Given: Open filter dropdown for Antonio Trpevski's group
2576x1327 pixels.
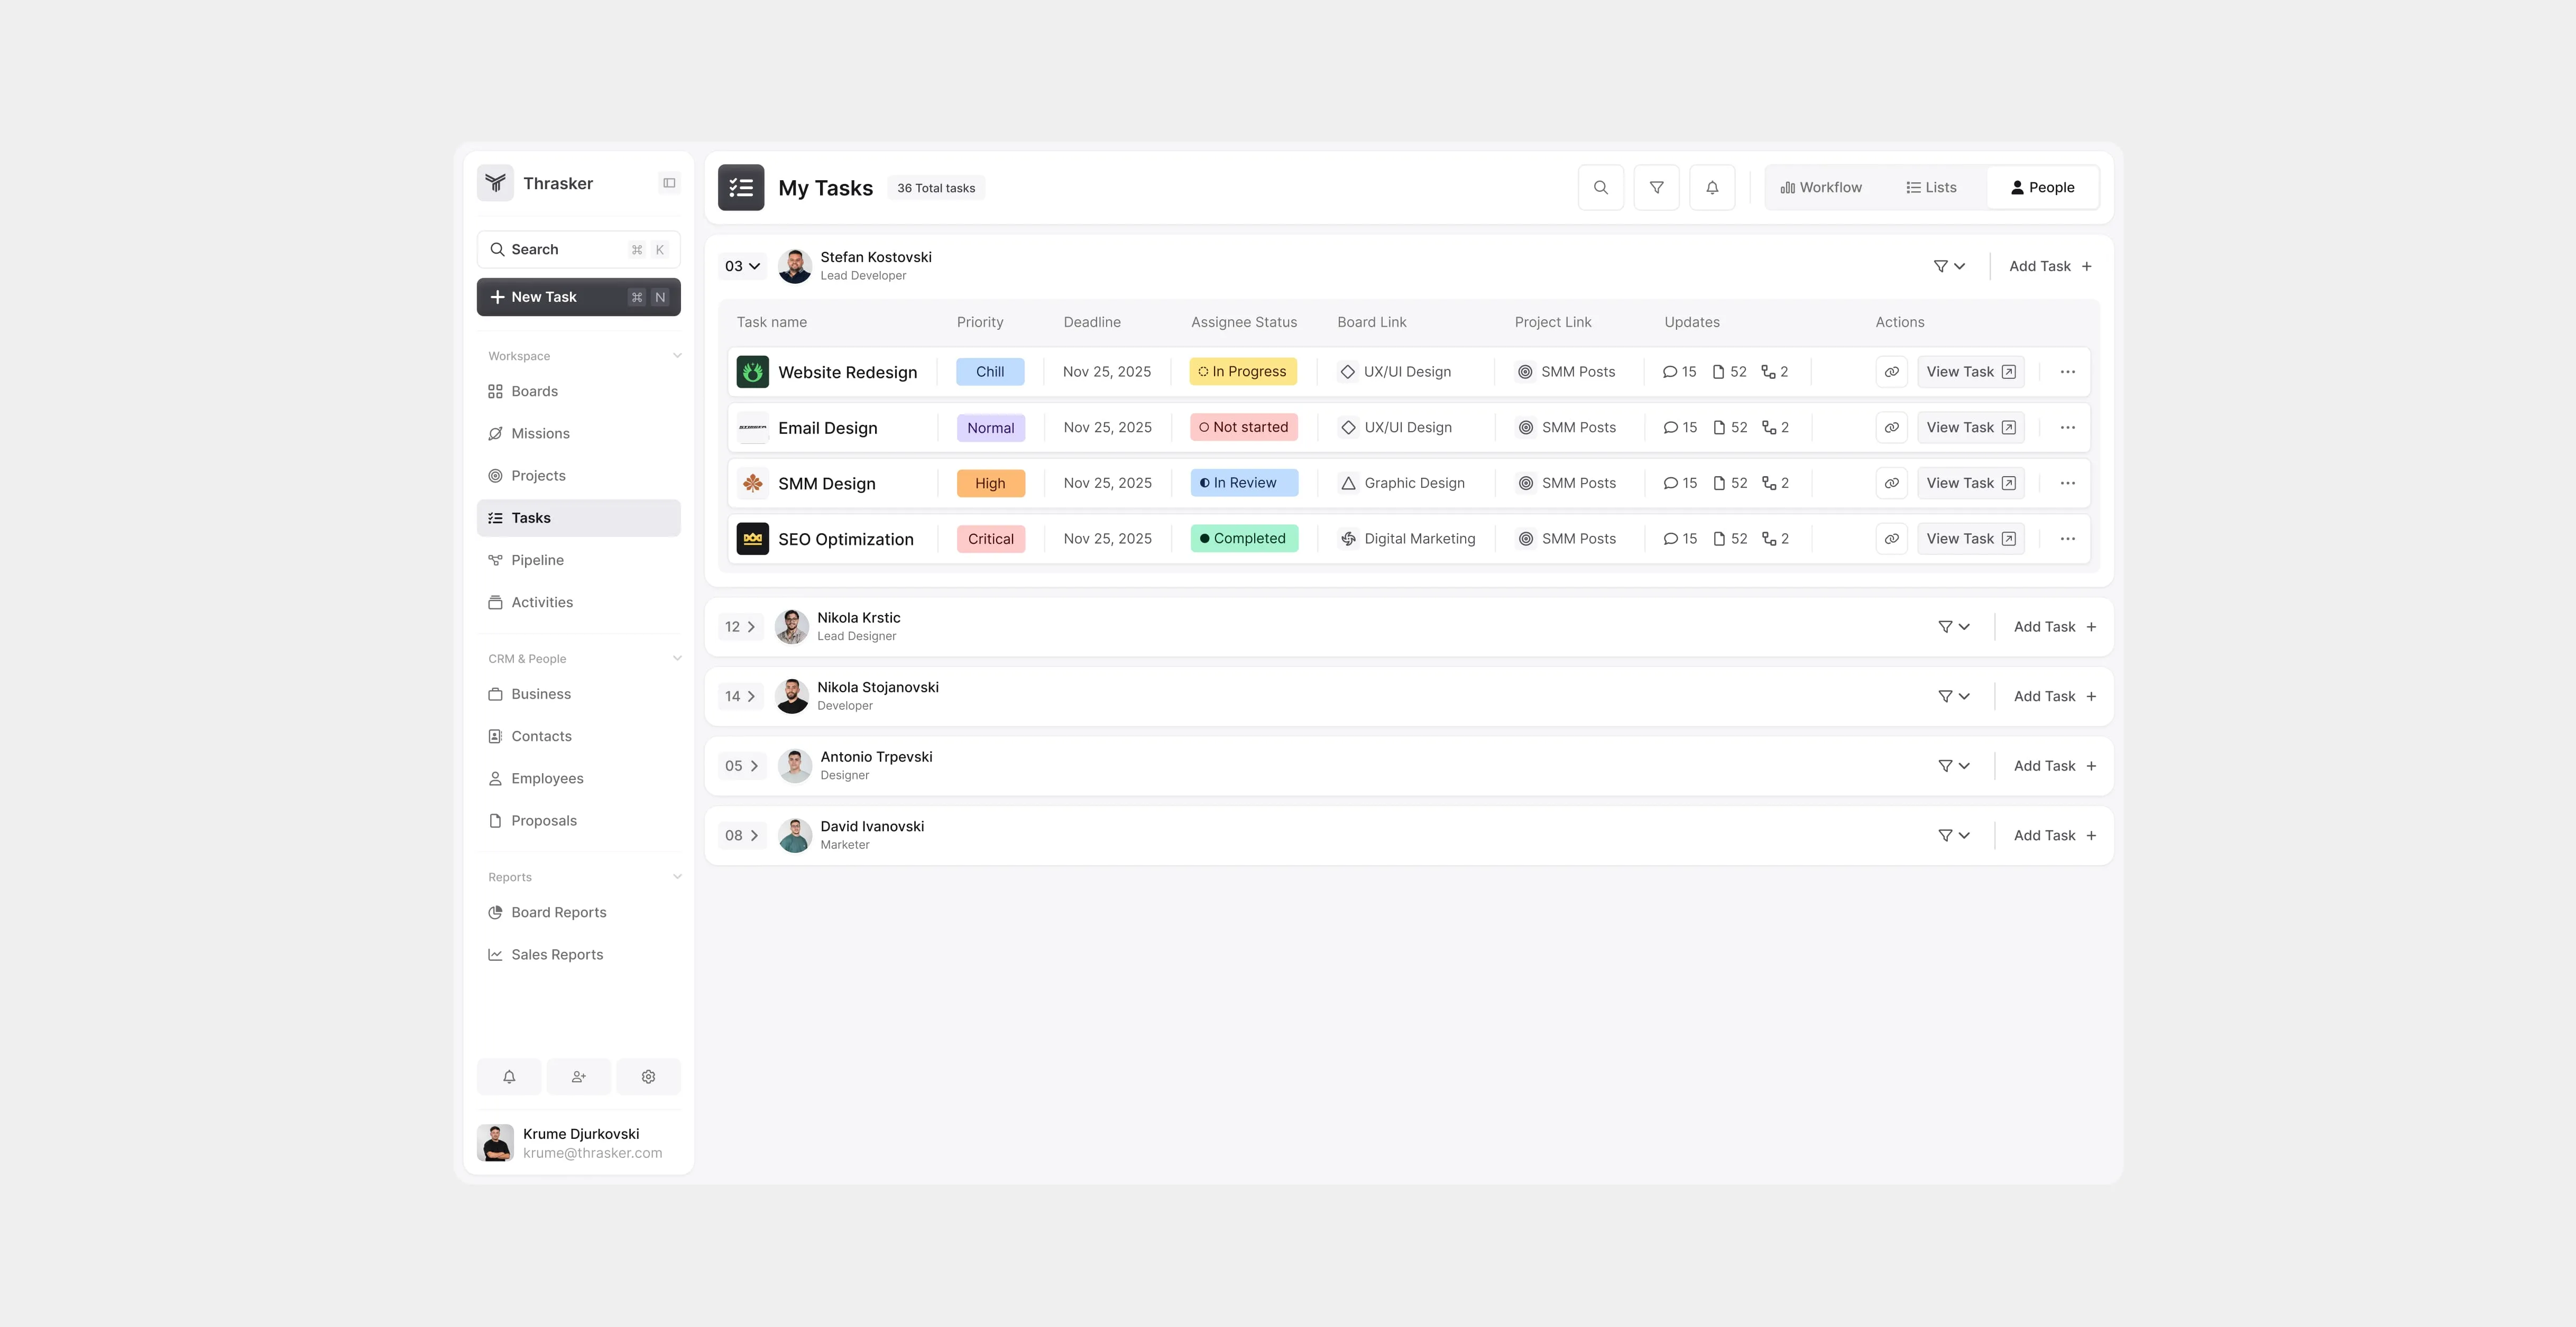Looking at the screenshot, I should pos(1953,766).
